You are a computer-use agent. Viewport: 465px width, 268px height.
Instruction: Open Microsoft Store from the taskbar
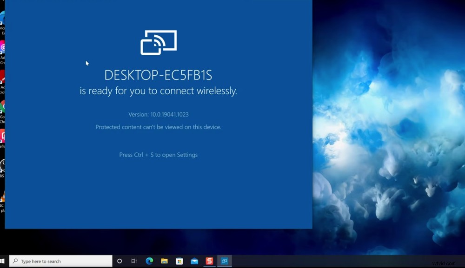tap(179, 261)
